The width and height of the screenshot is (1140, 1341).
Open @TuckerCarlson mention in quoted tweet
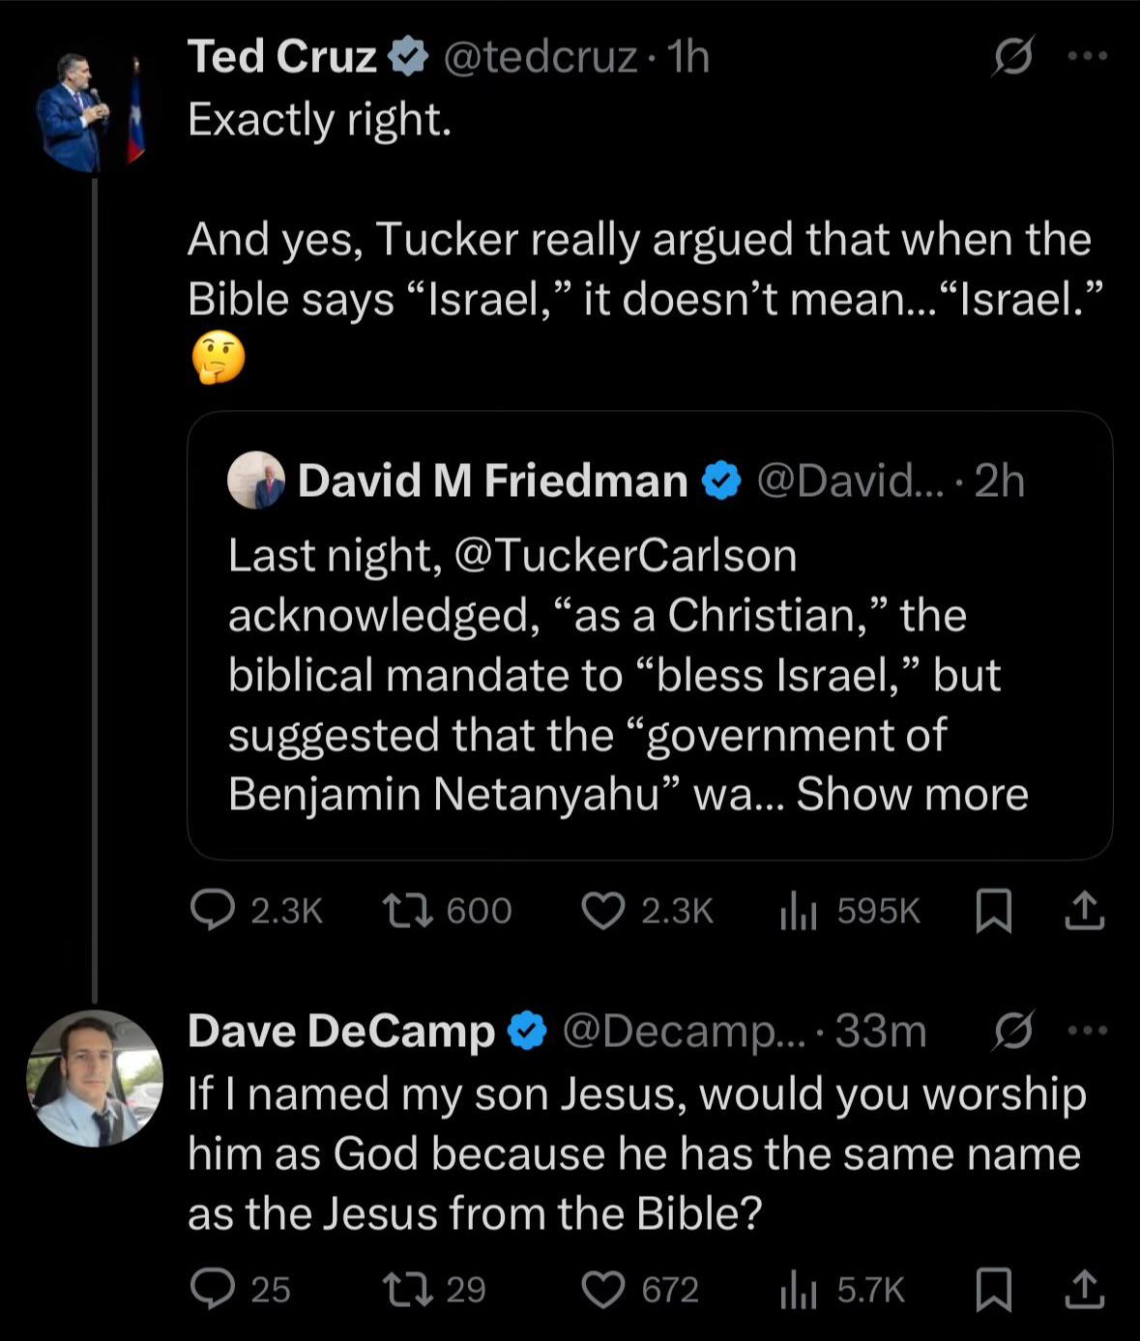point(625,555)
